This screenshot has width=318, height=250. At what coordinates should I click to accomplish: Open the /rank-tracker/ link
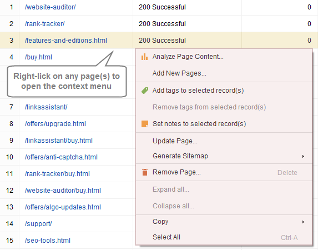tap(44, 24)
